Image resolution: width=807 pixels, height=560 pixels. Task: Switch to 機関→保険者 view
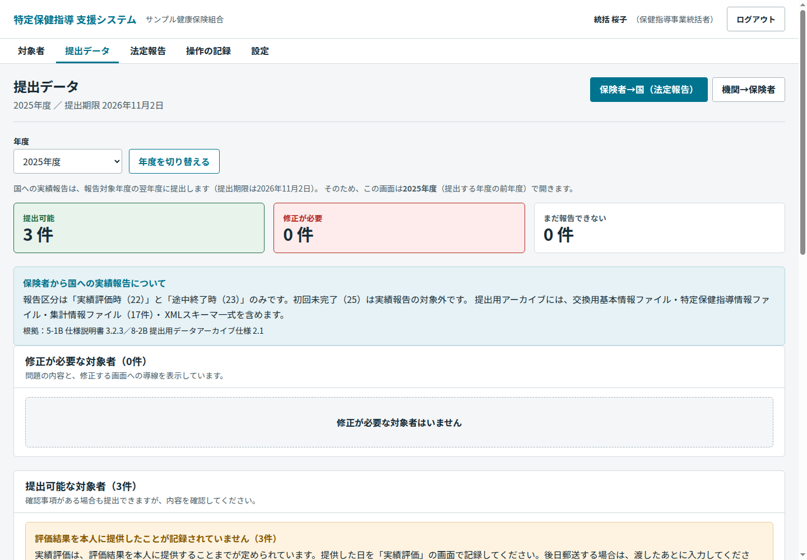click(x=748, y=90)
